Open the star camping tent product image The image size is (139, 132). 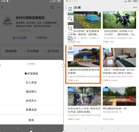(84, 20)
